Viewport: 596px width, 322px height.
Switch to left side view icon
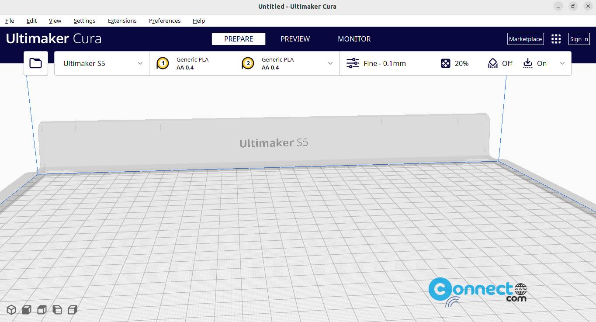click(x=57, y=310)
